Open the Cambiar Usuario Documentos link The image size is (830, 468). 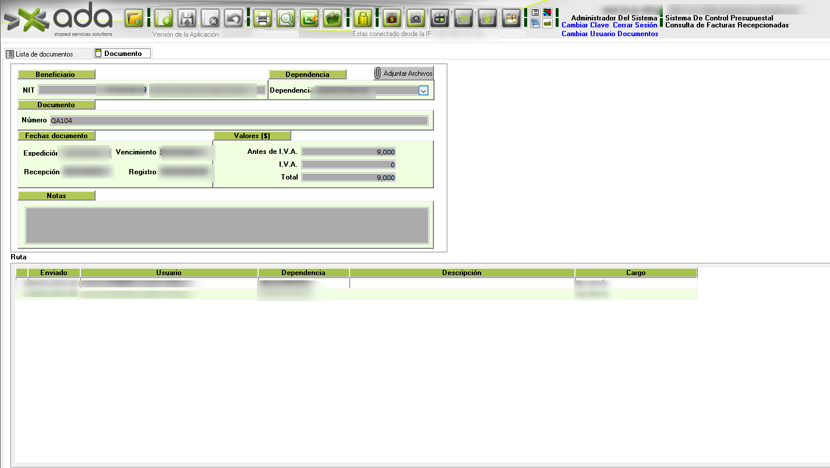610,34
